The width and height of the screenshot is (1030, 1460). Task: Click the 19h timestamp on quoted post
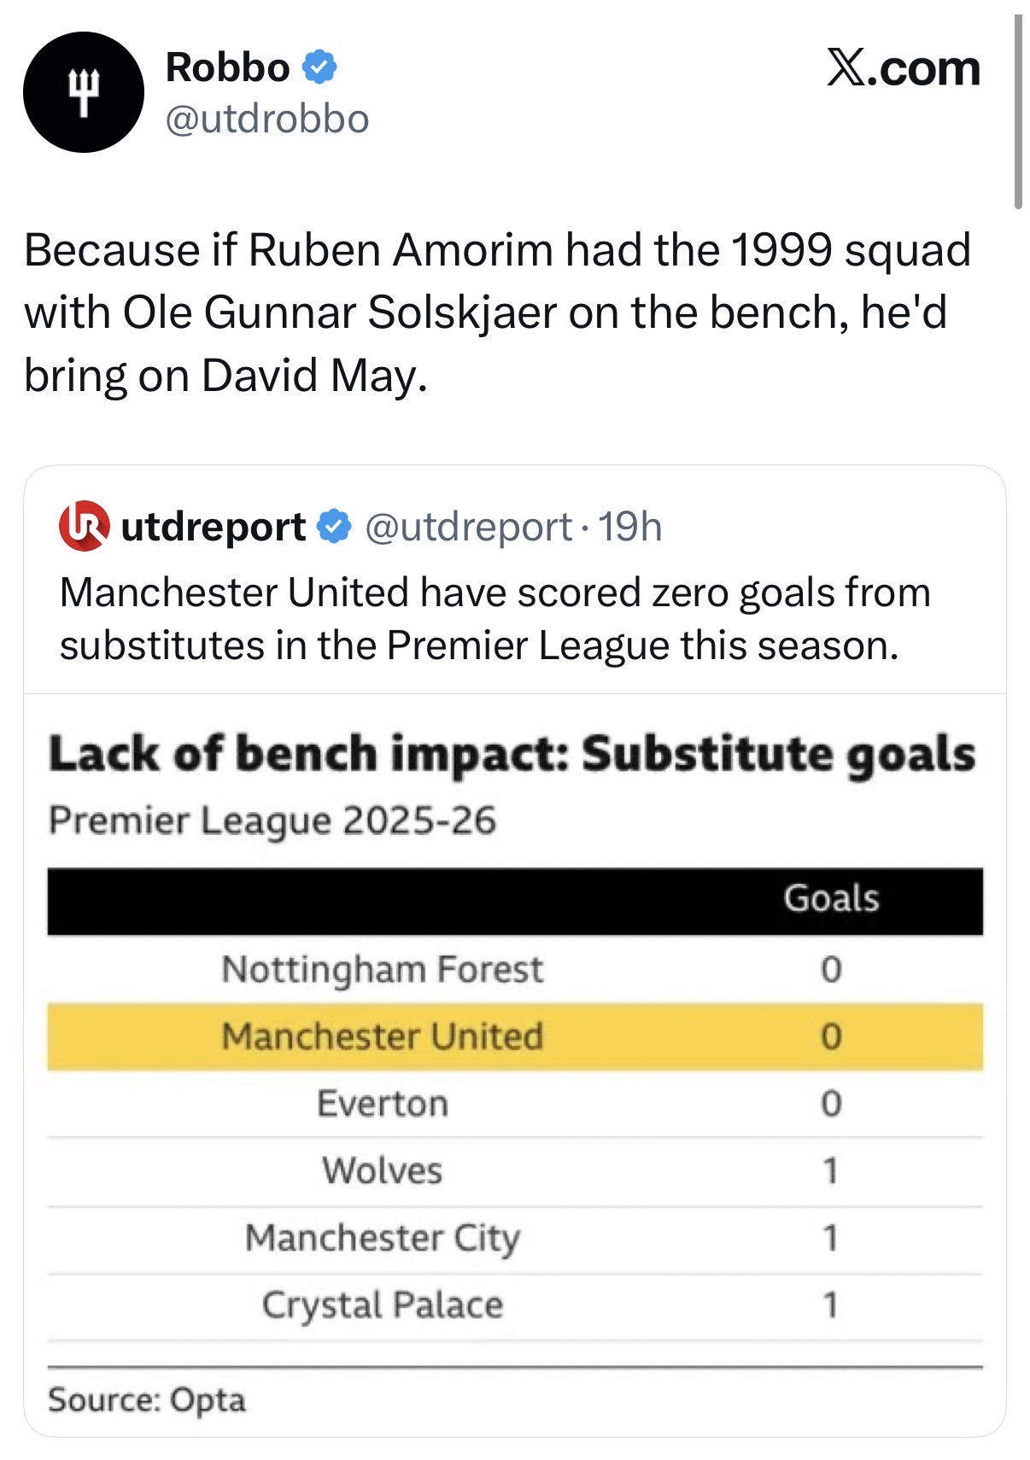(x=629, y=526)
